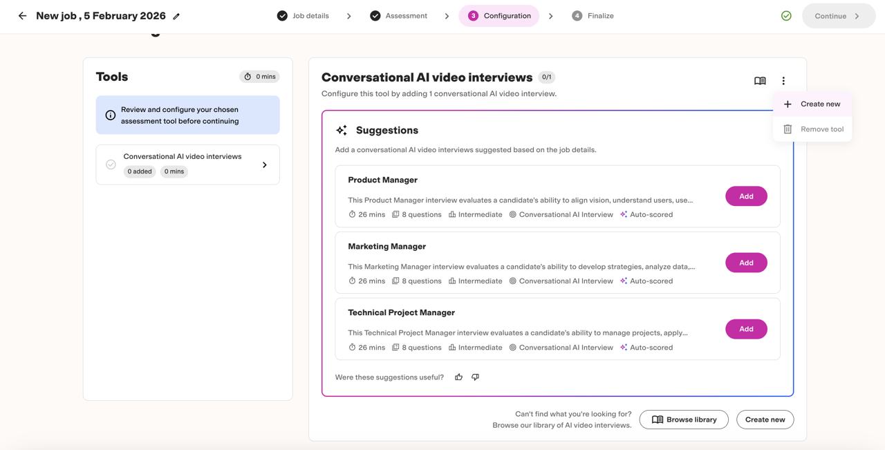Go back using the left arrow
Viewport: 885px width, 450px height.
click(23, 16)
